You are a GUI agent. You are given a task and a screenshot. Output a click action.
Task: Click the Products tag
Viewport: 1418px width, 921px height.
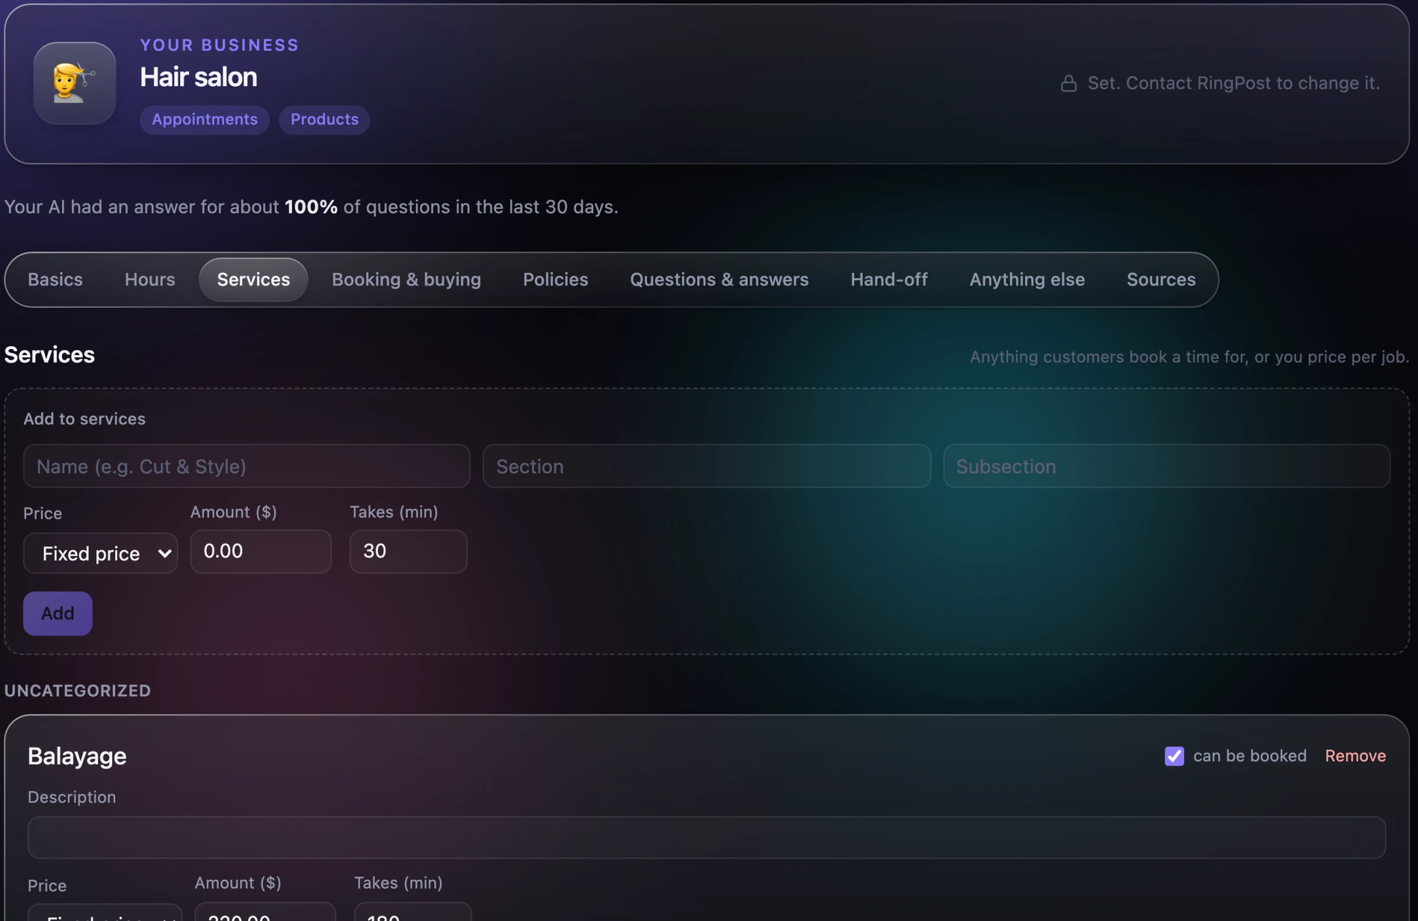324,120
